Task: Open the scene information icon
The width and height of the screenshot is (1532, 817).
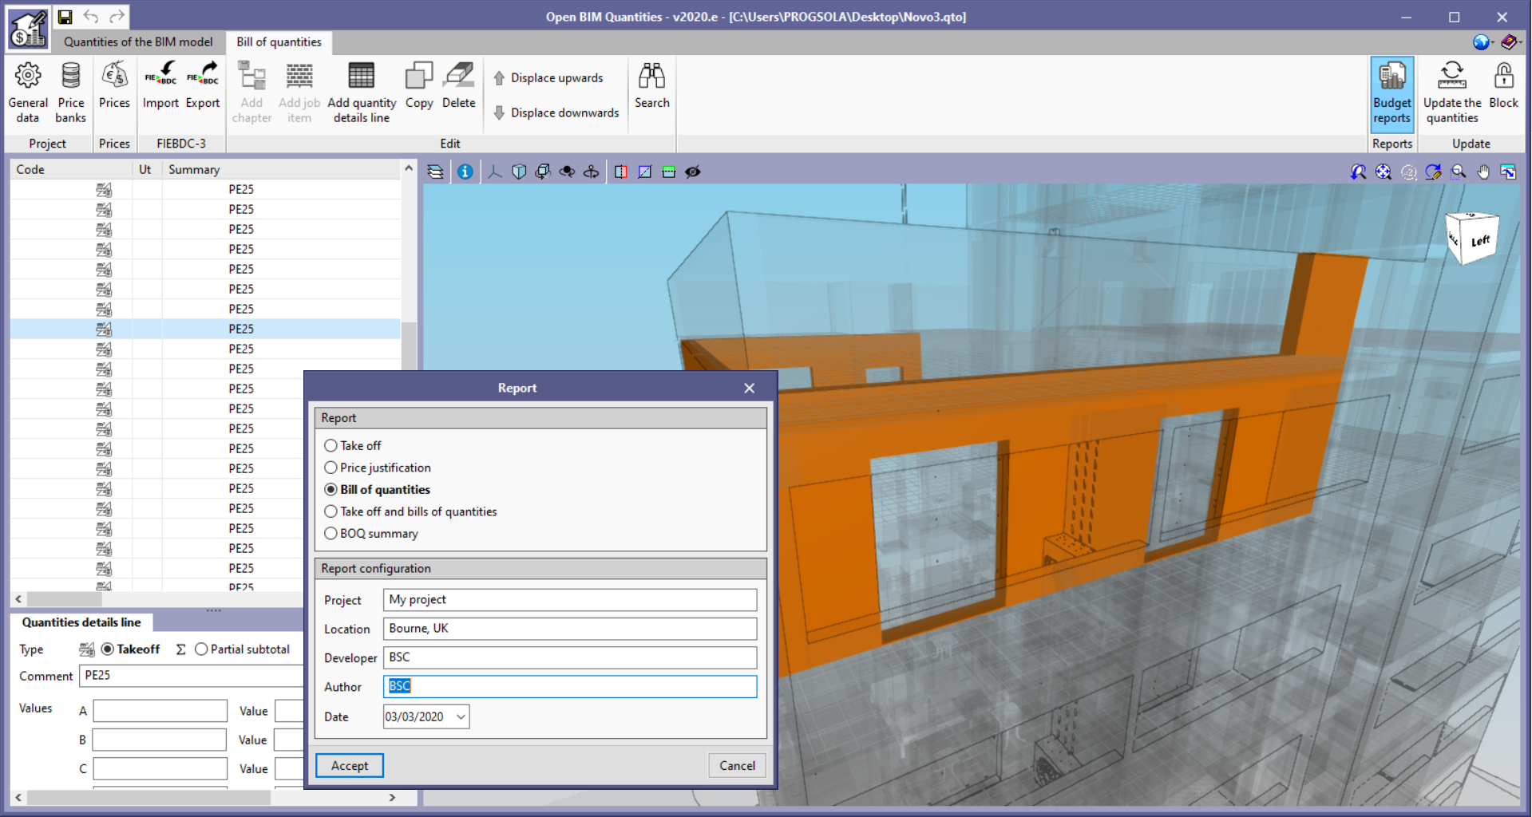Action: [x=465, y=172]
